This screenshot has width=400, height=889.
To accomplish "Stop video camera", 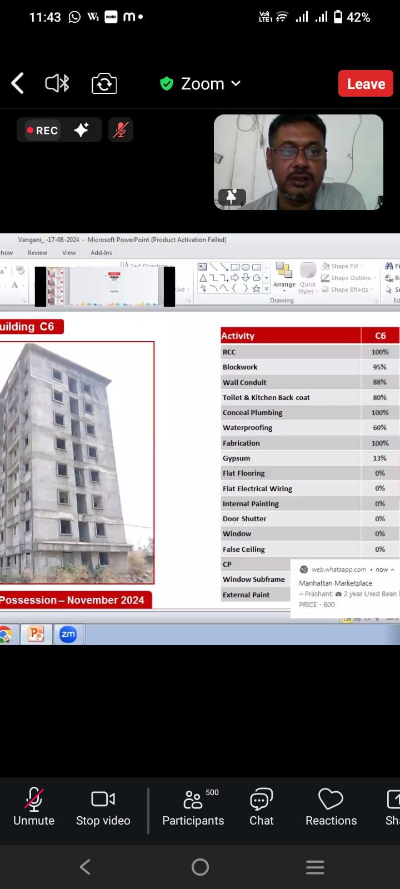I will pyautogui.click(x=103, y=808).
